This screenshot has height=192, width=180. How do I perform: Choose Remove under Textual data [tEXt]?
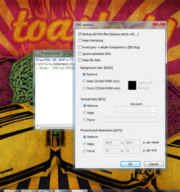85,106
